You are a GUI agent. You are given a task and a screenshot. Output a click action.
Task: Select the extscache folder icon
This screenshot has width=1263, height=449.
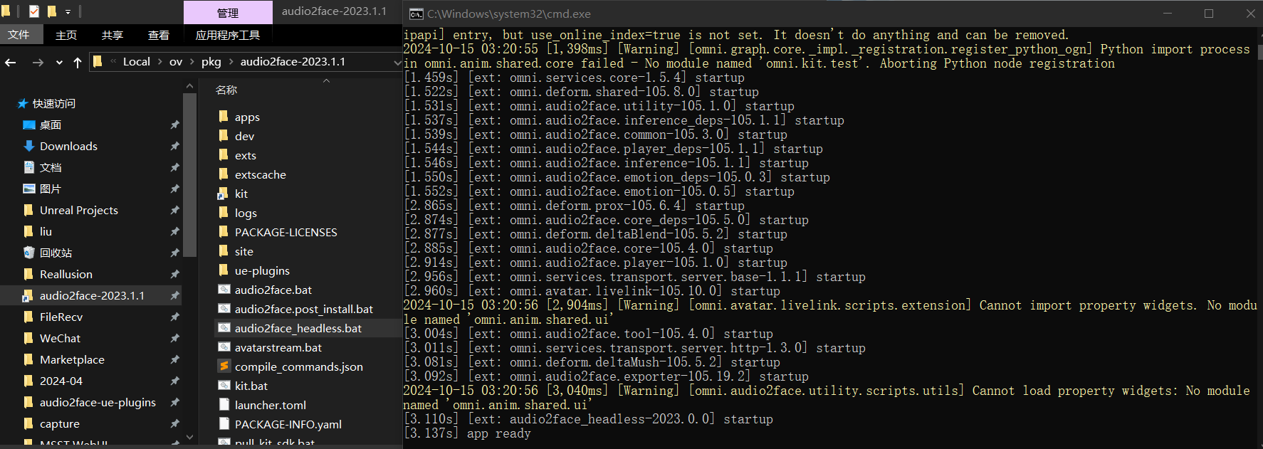click(224, 174)
